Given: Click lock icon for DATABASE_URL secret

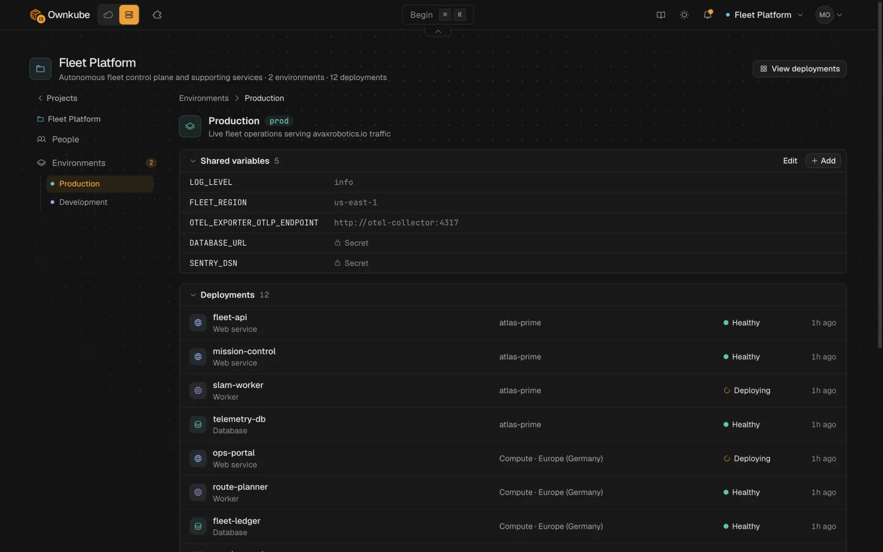Looking at the screenshot, I should pos(337,243).
